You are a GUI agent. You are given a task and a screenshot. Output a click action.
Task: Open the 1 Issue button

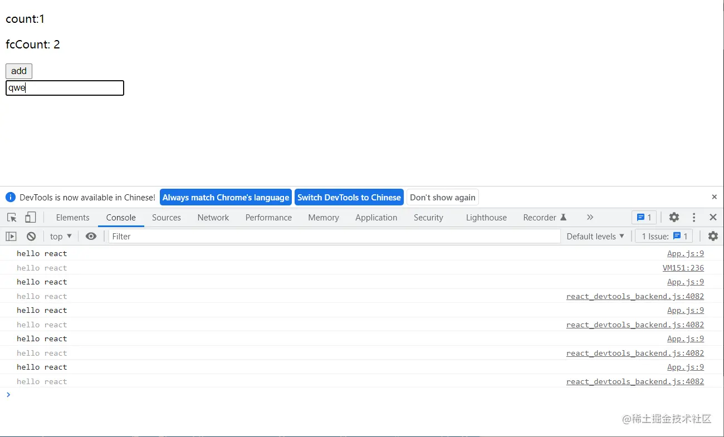pos(664,237)
